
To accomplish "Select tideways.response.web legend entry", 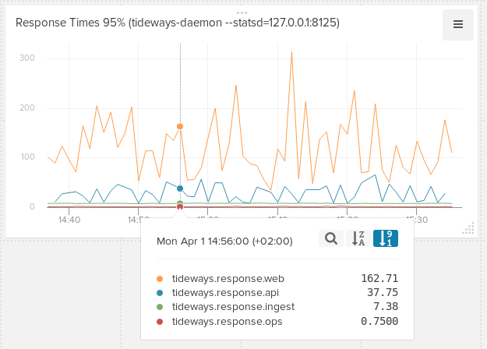I will 228,279.
